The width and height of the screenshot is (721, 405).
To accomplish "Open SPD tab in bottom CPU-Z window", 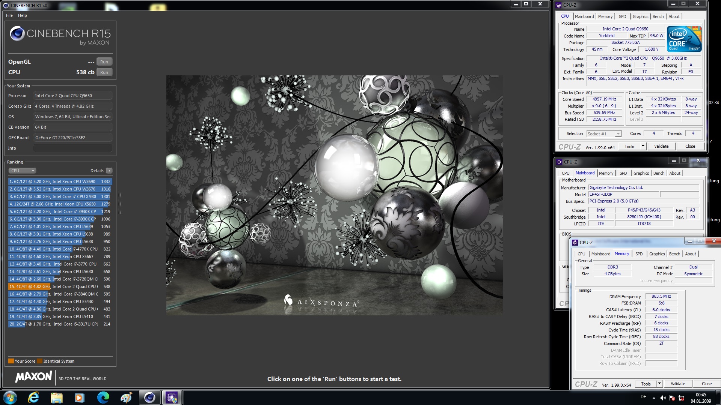I will [639, 254].
